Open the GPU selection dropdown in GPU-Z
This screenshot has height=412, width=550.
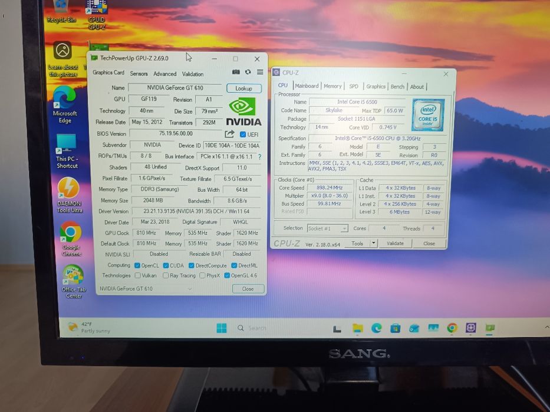tap(146, 288)
